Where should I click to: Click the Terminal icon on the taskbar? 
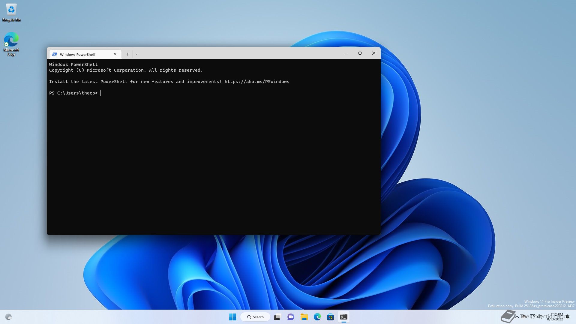tap(344, 317)
